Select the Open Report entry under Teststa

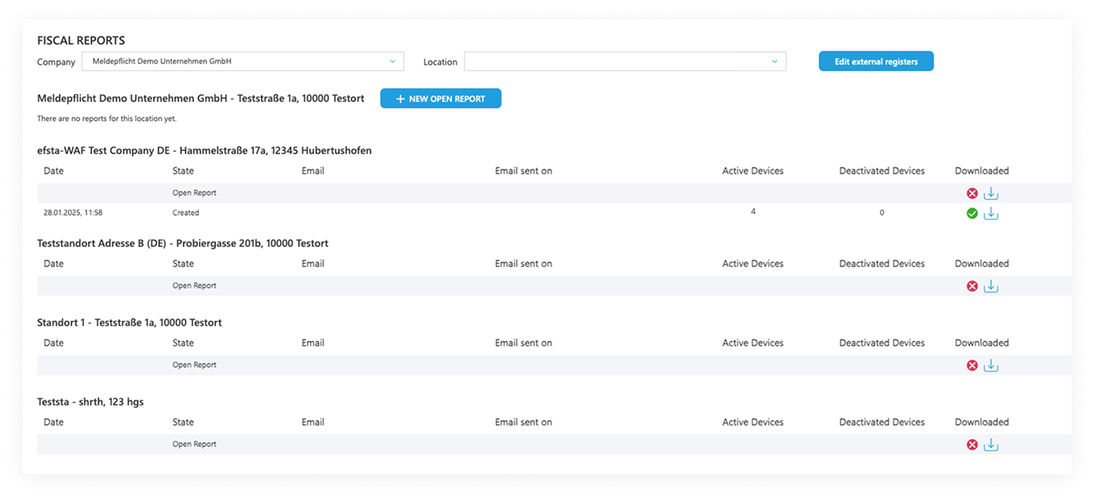(x=194, y=444)
